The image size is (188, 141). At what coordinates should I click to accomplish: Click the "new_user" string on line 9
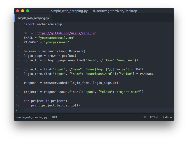[x=125, y=60]
